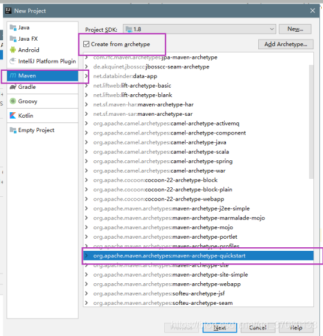323x336 pixels.
Task: Click the Java project type icon
Action: [13, 28]
